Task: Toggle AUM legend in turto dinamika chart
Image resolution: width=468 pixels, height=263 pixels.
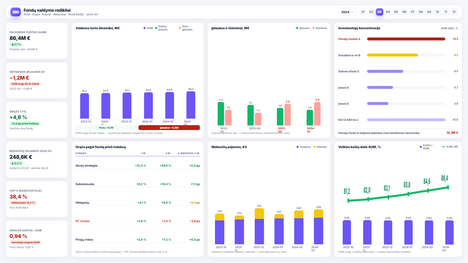Action: pyautogui.click(x=148, y=28)
